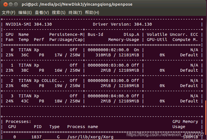Open the 终端(T) menu

click(x=75, y=13)
